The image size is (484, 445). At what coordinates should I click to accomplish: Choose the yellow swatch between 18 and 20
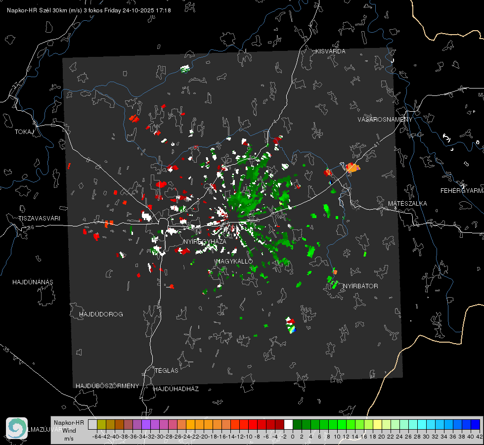[377, 424]
